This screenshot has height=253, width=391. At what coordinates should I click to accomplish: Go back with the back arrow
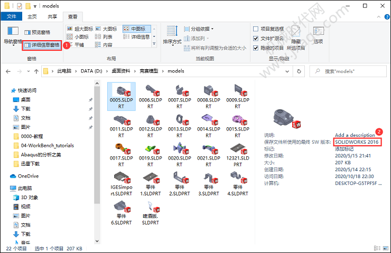click(8, 71)
